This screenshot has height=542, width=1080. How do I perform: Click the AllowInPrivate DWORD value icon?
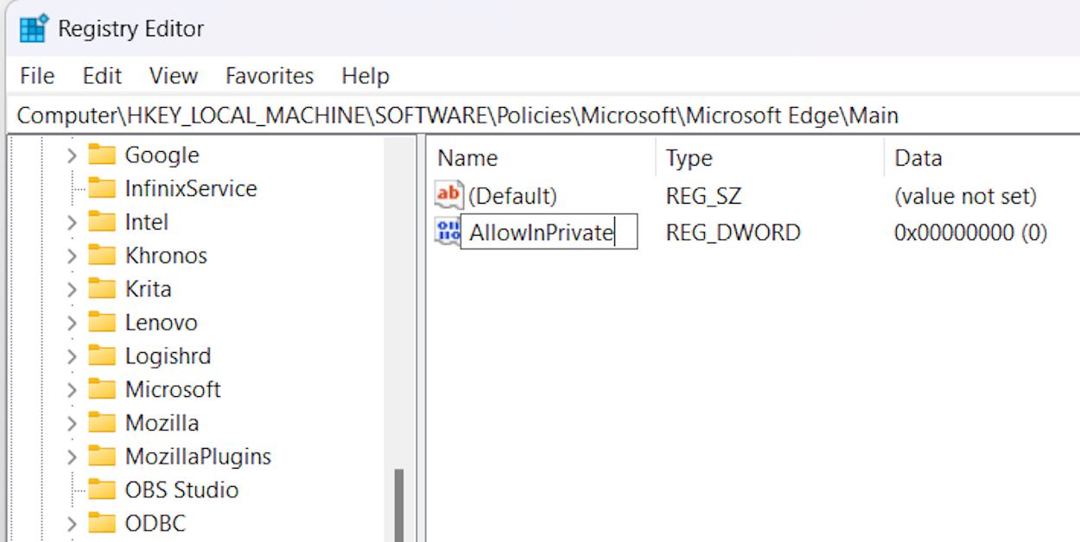(448, 231)
